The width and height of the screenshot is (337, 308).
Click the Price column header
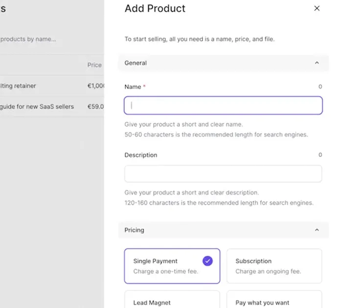pos(94,65)
